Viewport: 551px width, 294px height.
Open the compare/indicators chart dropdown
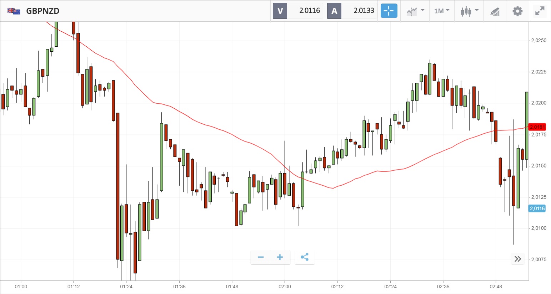pyautogui.click(x=415, y=11)
